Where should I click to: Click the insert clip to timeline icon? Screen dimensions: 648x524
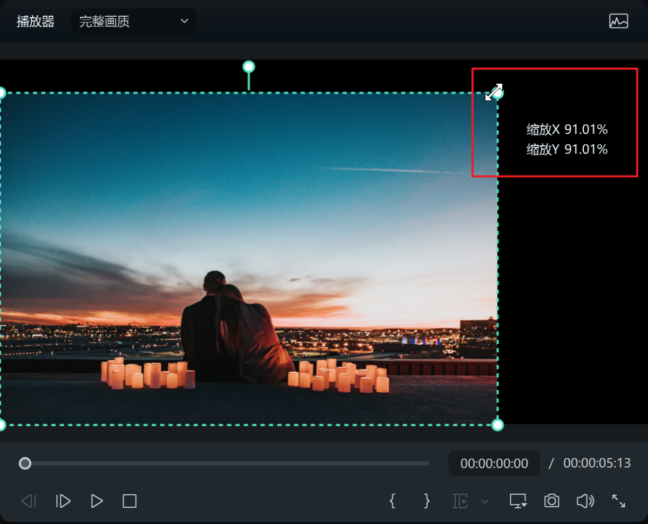click(460, 501)
